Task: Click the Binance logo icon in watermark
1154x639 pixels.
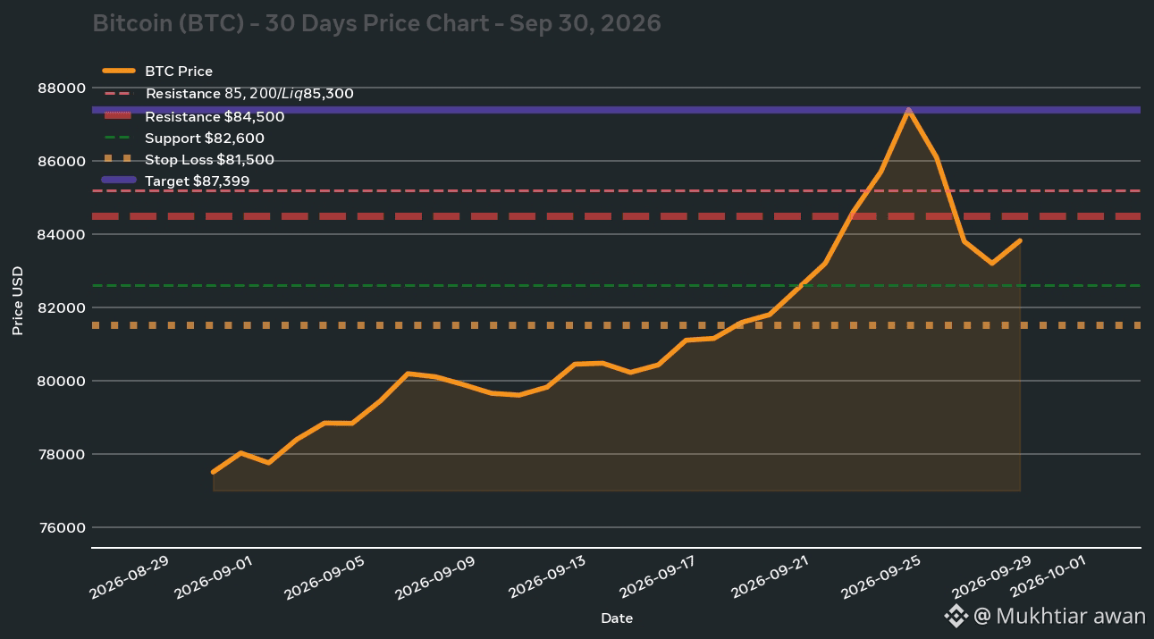Action: 956,616
